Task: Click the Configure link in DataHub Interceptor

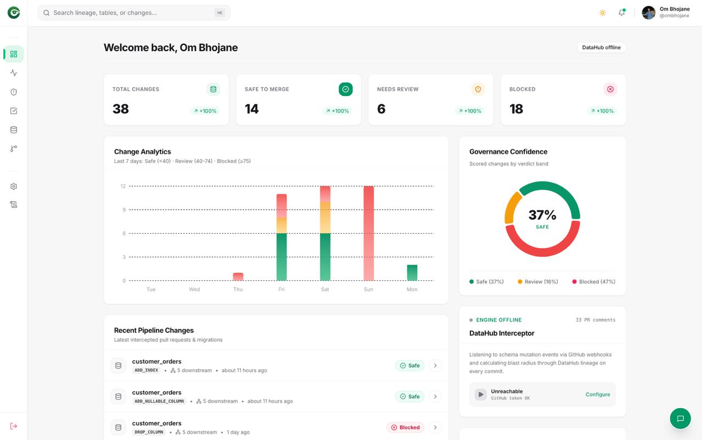Action: 598,394
